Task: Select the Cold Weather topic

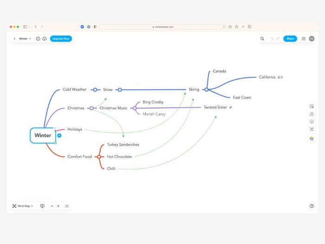Action: pos(74,89)
